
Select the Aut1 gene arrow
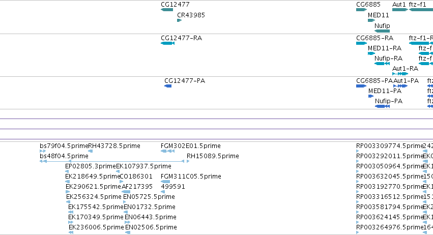(400, 10)
